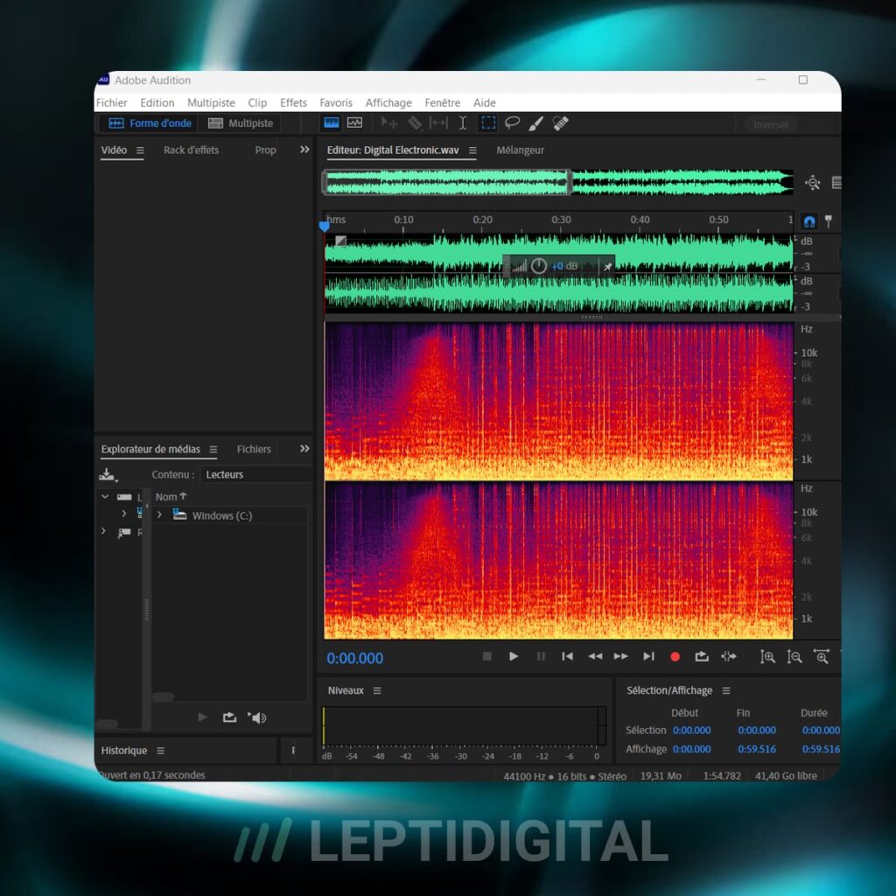The image size is (896, 896).
Task: Switch to Multipiste view
Action: (x=240, y=123)
